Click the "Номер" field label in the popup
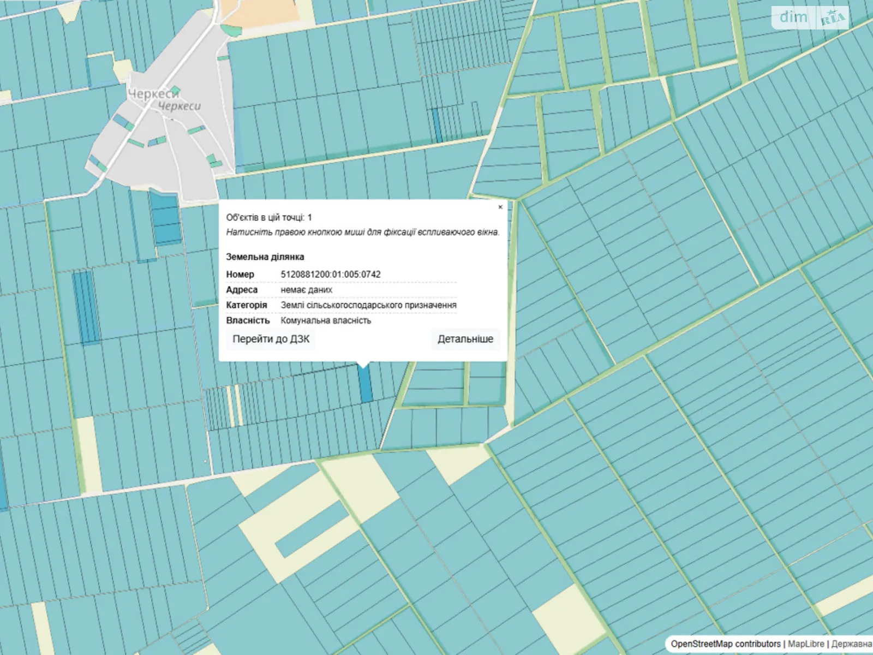The width and height of the screenshot is (873, 655). pos(240,275)
